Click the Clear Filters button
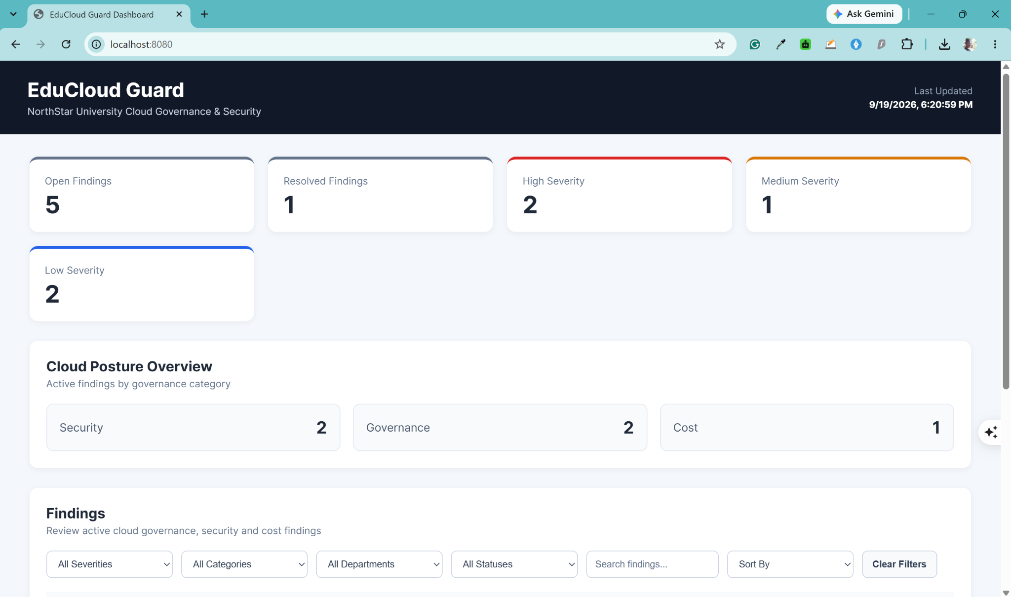 (x=899, y=564)
